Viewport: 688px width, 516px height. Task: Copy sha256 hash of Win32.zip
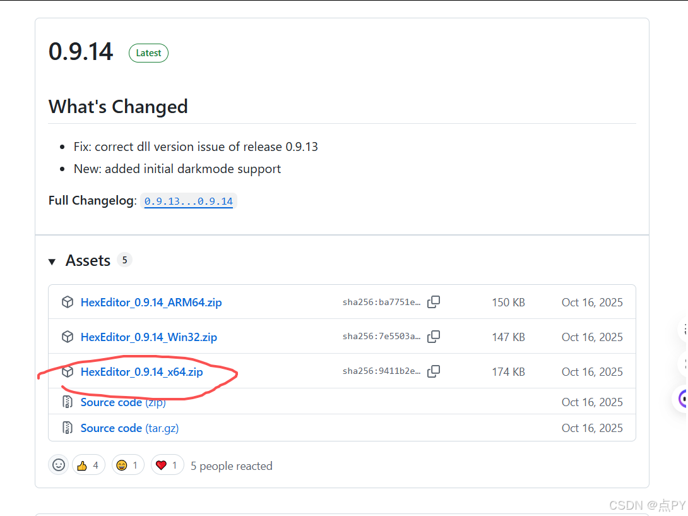pos(434,337)
